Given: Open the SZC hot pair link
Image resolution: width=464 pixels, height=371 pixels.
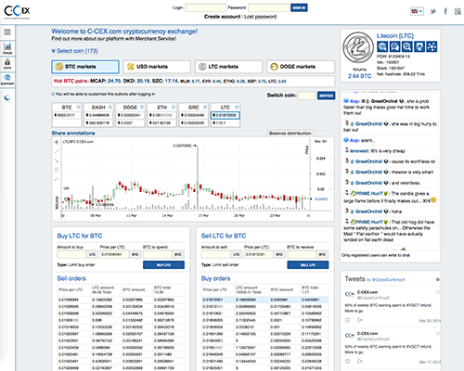Looking at the screenshot, I should tap(165, 81).
